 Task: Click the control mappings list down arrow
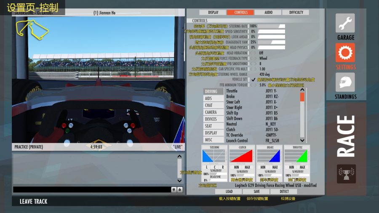[x=302, y=140]
